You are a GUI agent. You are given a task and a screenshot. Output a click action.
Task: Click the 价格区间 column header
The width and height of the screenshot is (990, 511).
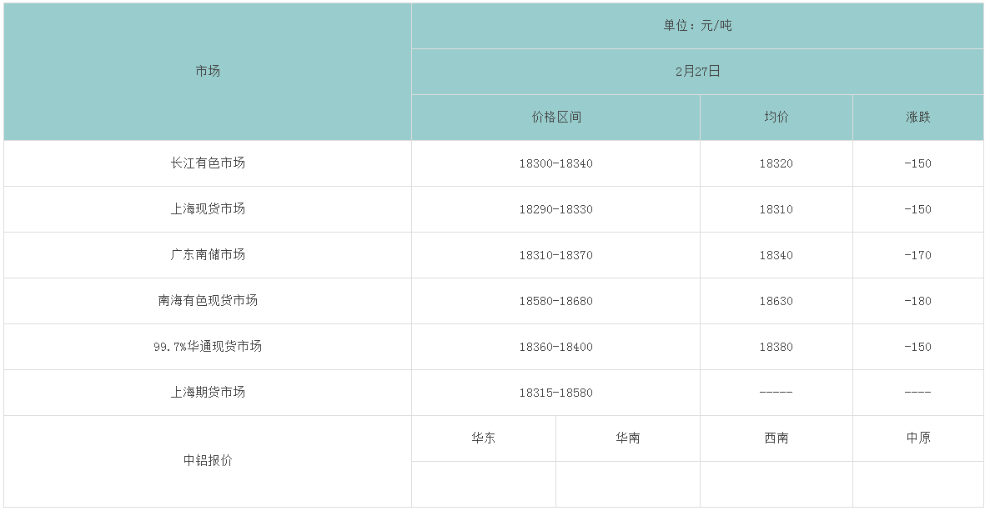coord(555,118)
